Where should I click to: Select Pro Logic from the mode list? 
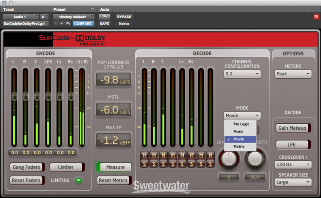pyautogui.click(x=241, y=124)
